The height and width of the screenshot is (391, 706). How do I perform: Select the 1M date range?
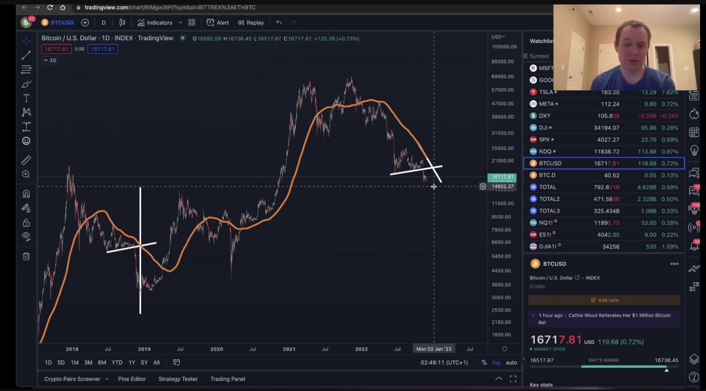coord(74,363)
